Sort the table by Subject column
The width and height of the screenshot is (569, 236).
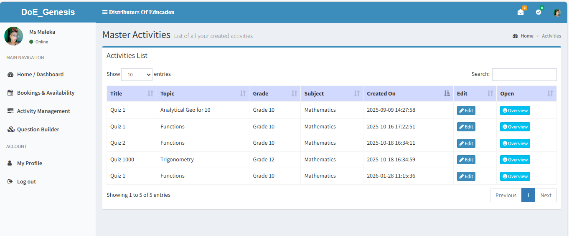pos(357,93)
